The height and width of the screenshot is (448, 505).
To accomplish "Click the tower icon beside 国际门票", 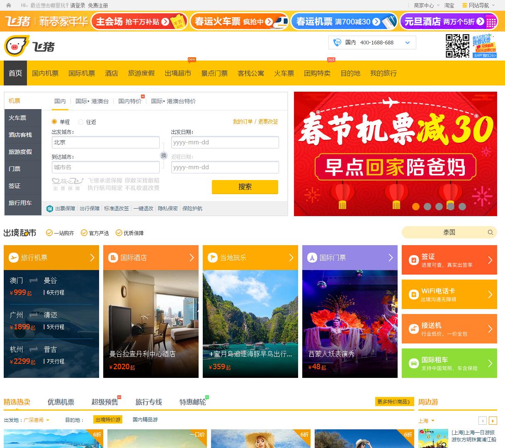I will pos(312,258).
